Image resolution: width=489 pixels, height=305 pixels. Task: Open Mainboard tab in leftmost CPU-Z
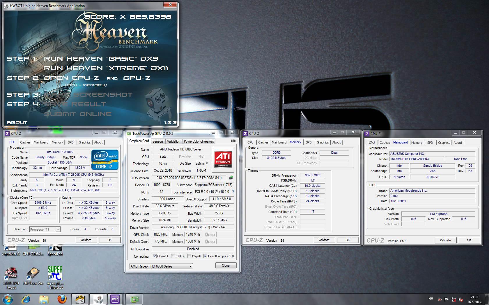point(41,142)
